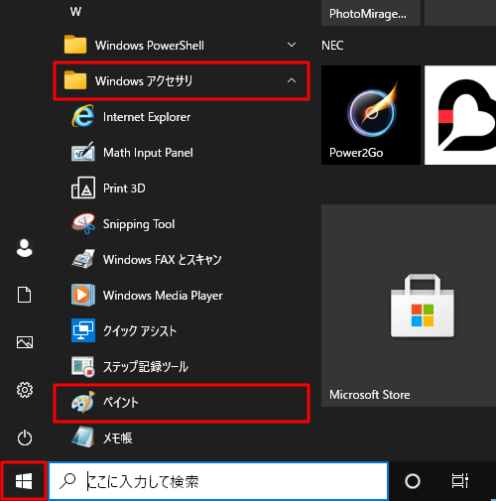This screenshot has width=496, height=501.
Task: Click the ここに入力して検索 search box
Action: coord(218,481)
